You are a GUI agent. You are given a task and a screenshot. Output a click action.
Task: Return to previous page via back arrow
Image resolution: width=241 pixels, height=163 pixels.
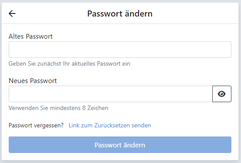(x=12, y=13)
